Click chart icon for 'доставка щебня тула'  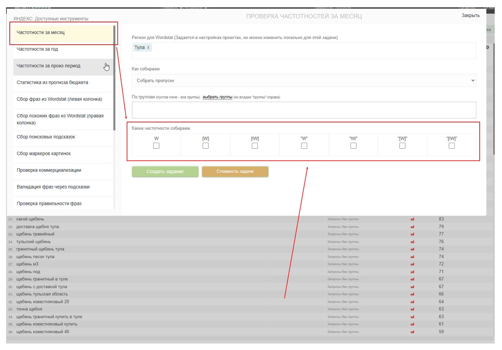click(x=412, y=227)
